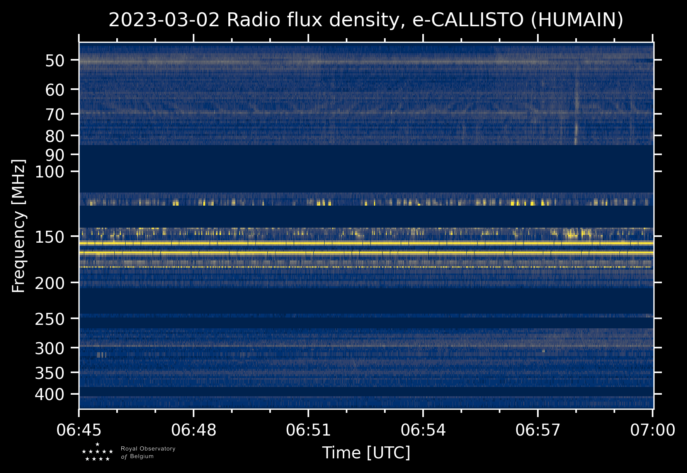
Task: Select the 06:57 time axis label
Action: pos(538,430)
